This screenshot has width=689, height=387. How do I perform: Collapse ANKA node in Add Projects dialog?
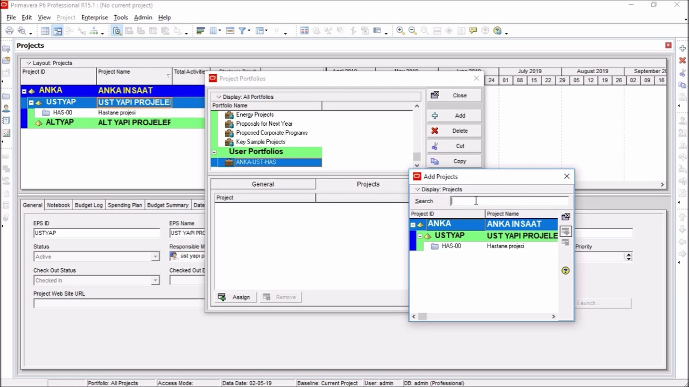pyautogui.click(x=413, y=225)
